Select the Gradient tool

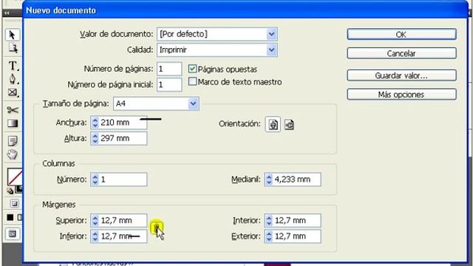click(13, 123)
